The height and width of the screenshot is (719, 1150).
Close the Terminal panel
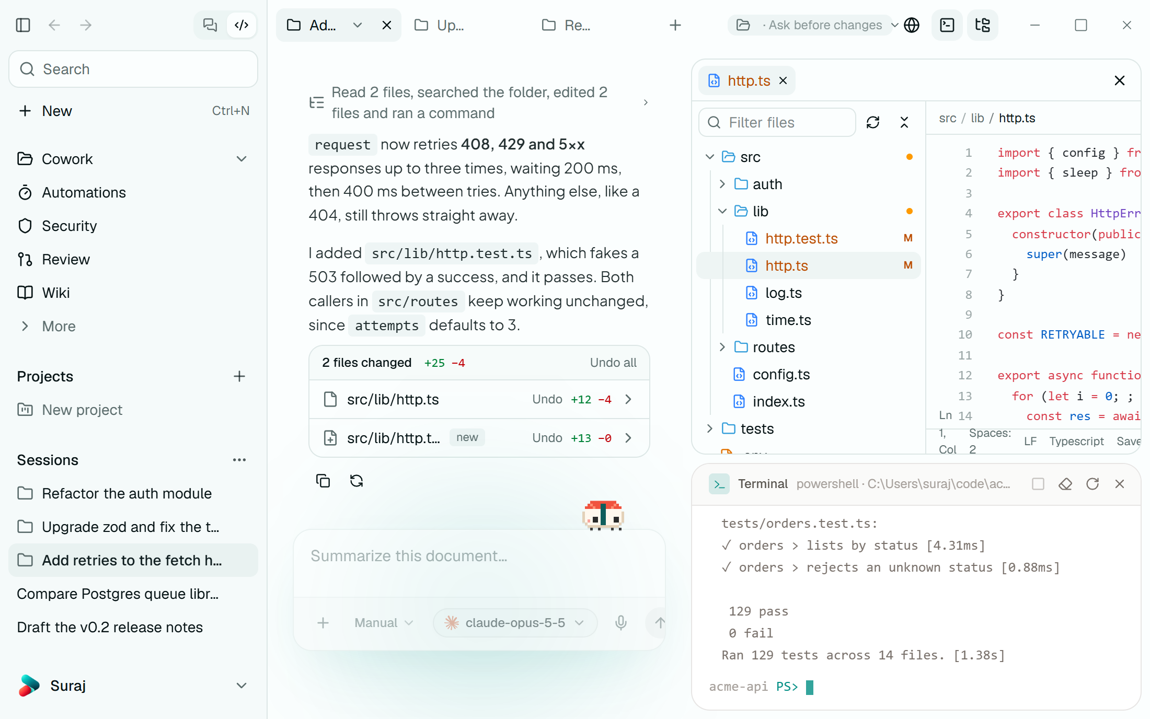click(x=1120, y=484)
